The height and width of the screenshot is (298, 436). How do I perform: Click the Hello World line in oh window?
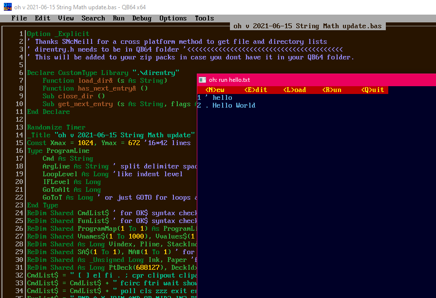(x=233, y=106)
